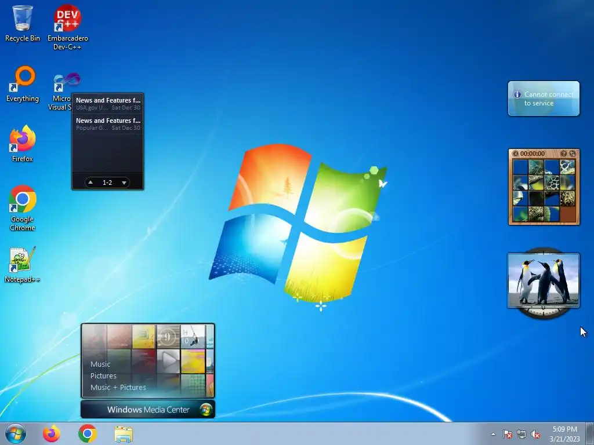Open the taskbar clock and date
Viewport: 594px width, 445px height.
point(564,434)
